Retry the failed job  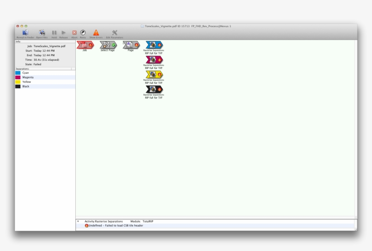tap(83, 33)
